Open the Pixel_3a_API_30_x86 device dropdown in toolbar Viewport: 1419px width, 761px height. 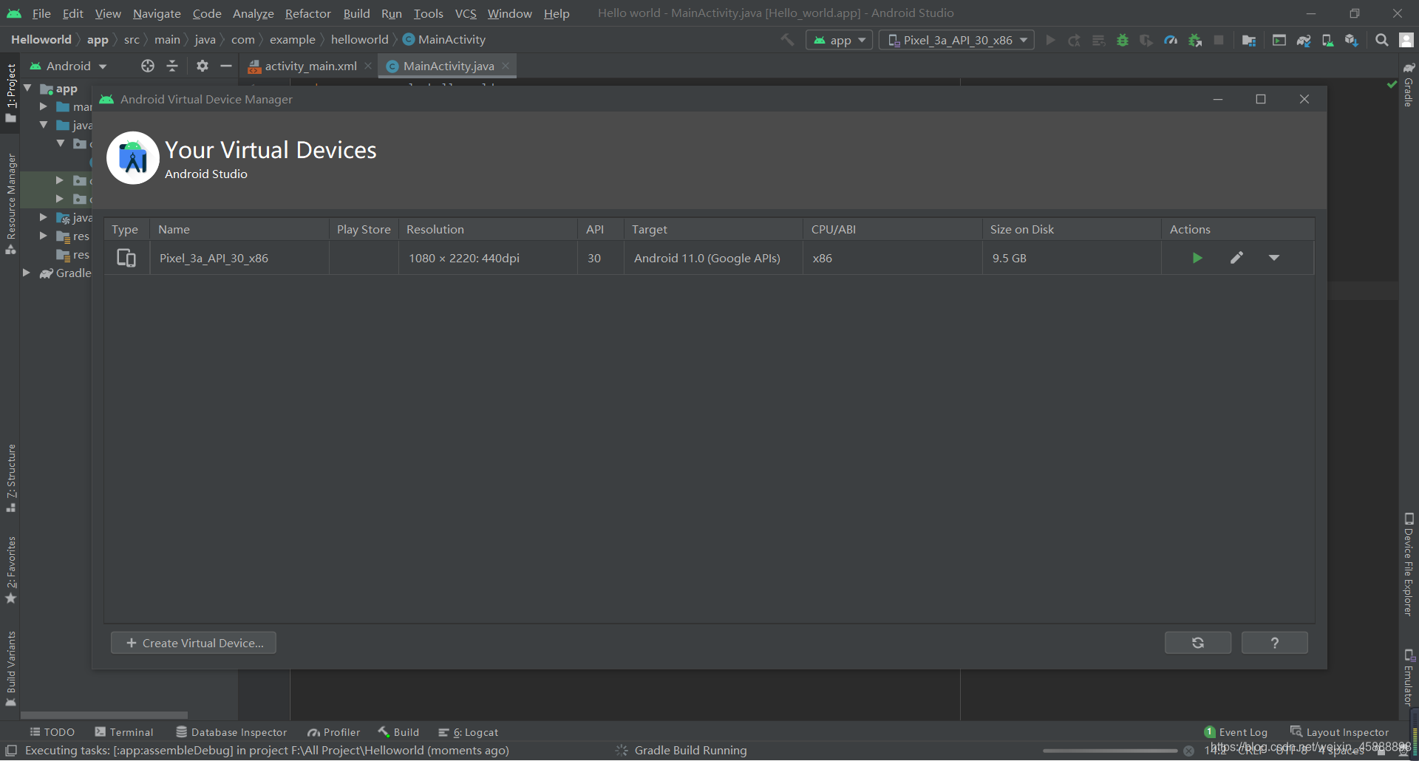click(956, 40)
